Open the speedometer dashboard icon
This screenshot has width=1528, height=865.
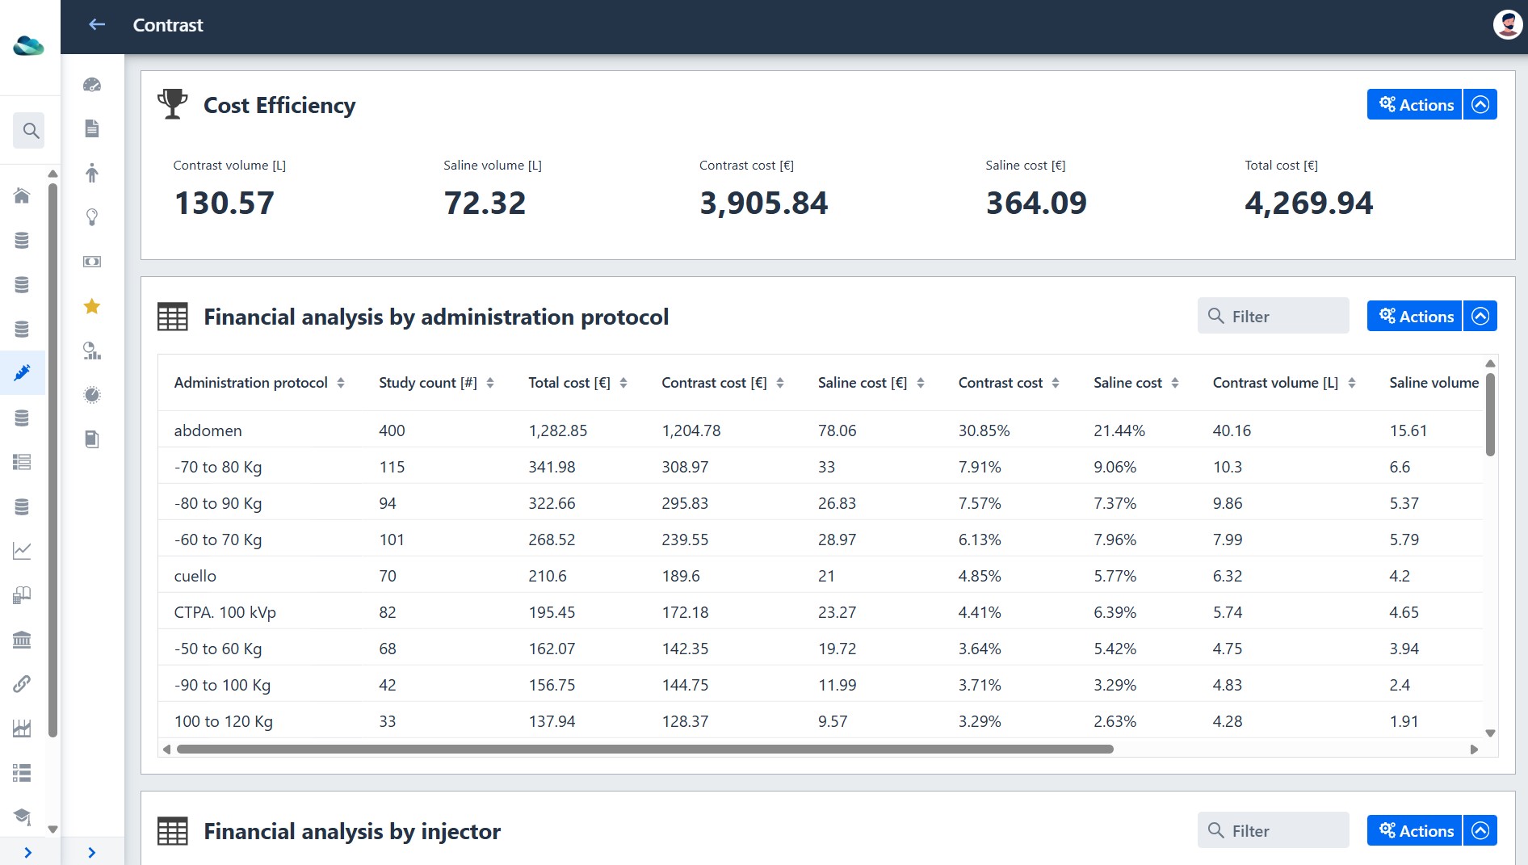point(92,85)
